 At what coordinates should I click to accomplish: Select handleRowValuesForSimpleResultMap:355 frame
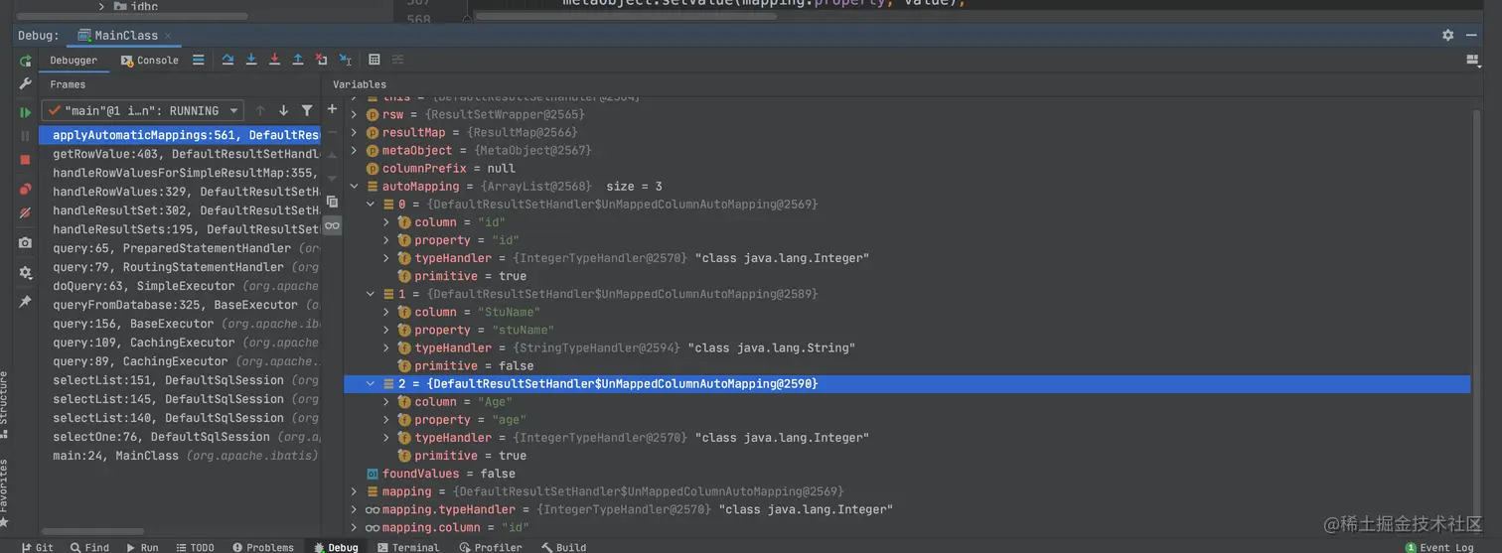(180, 173)
